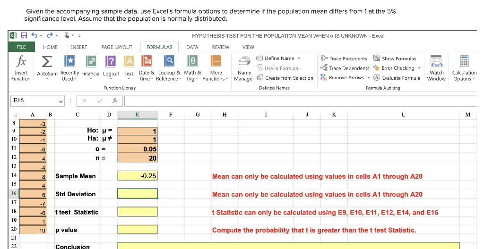This screenshot has height=249, width=484.
Task: Open Customize Quick Access Toolbar dropdown
Action: click(79, 36)
